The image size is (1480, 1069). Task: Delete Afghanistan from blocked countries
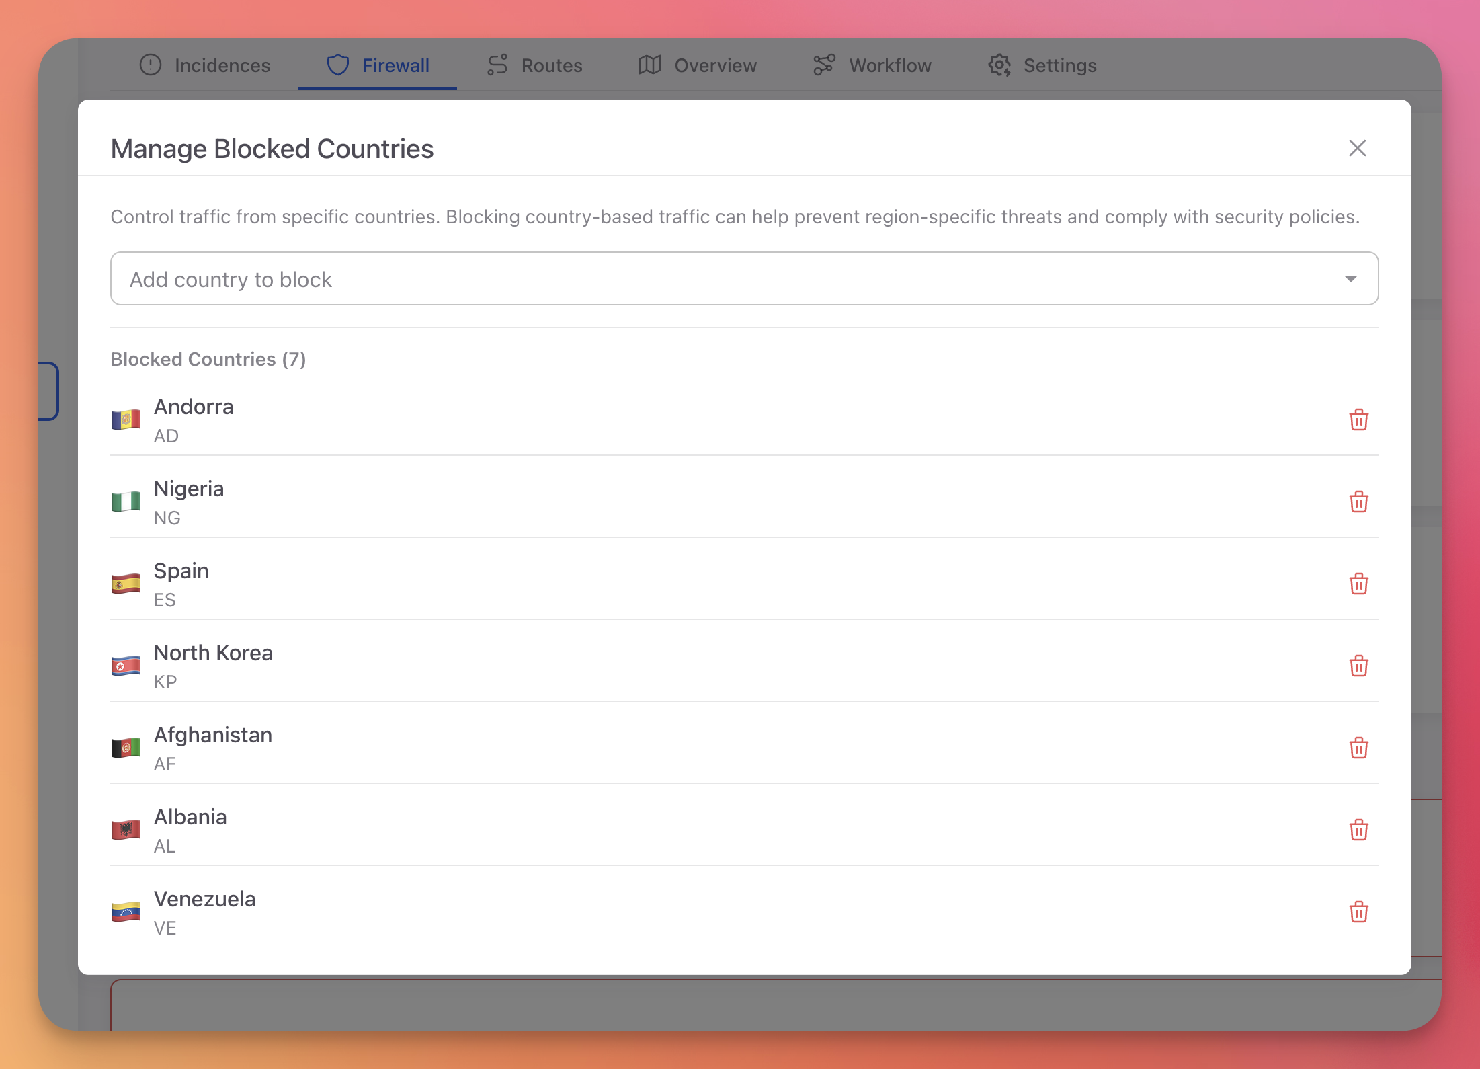tap(1359, 748)
